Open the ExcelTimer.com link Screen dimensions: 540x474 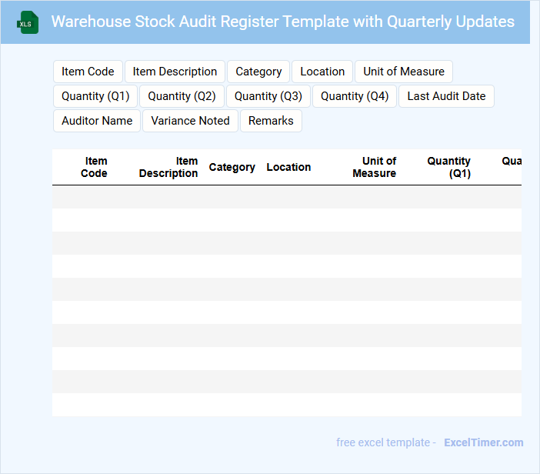(483, 442)
